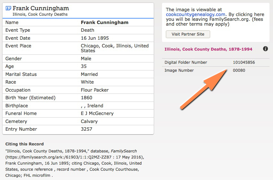Click the Event Place row value

[x=115, y=48]
